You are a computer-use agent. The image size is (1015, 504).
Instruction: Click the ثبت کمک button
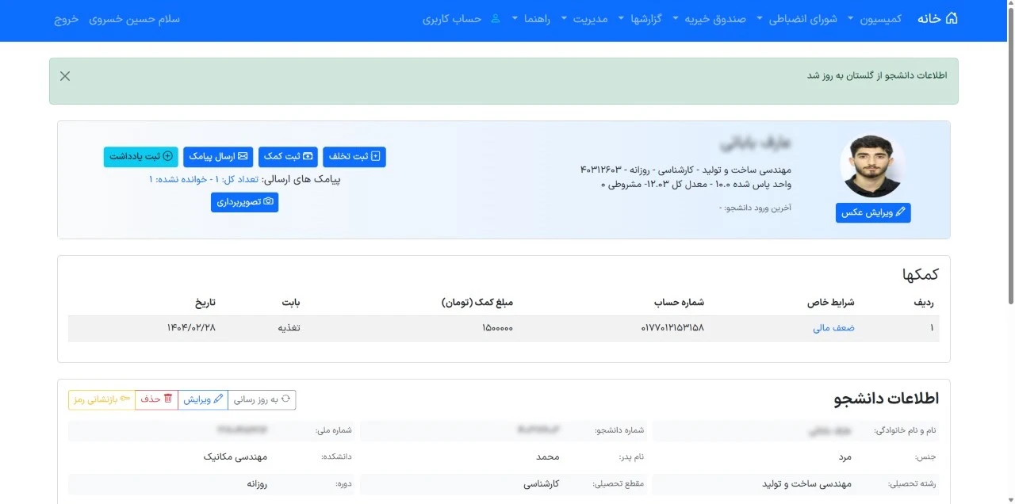point(288,157)
